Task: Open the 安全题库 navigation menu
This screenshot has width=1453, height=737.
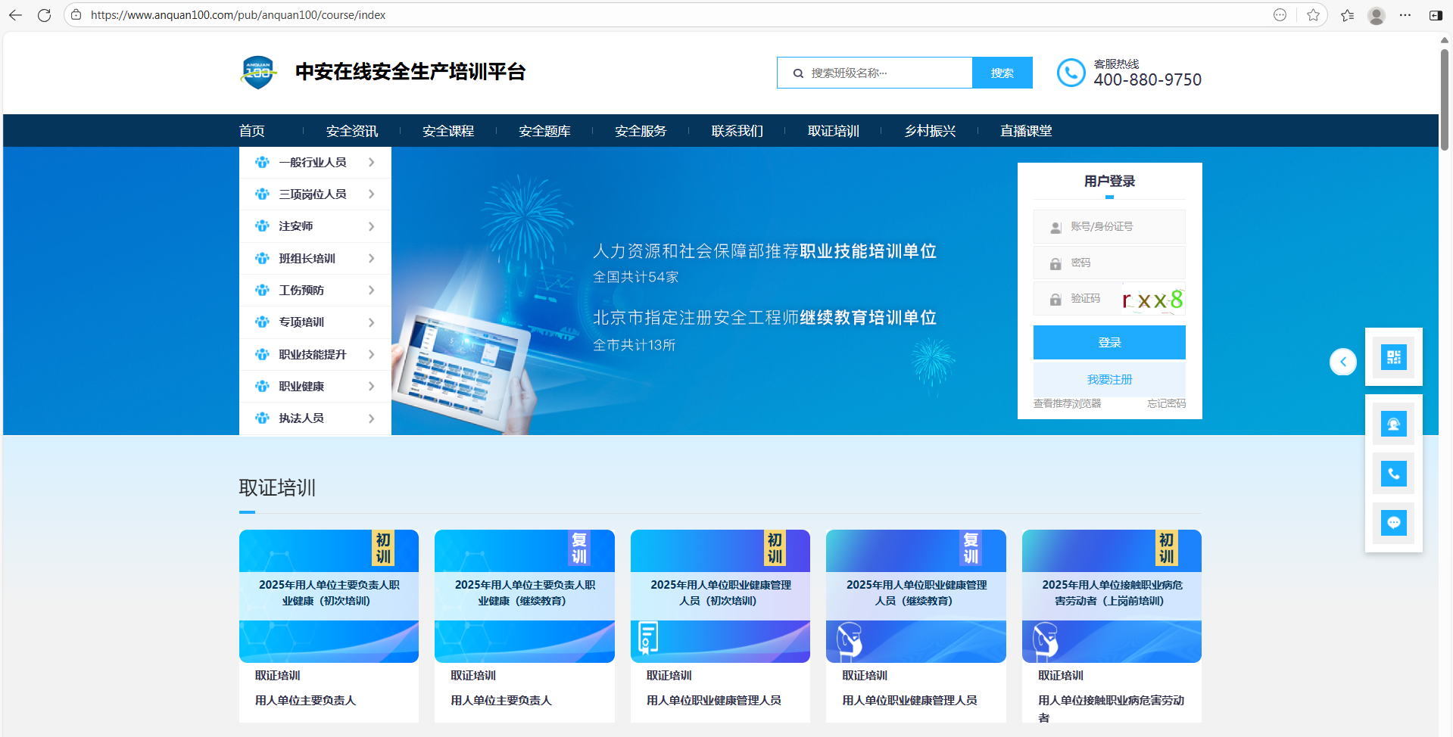Action: tap(544, 131)
